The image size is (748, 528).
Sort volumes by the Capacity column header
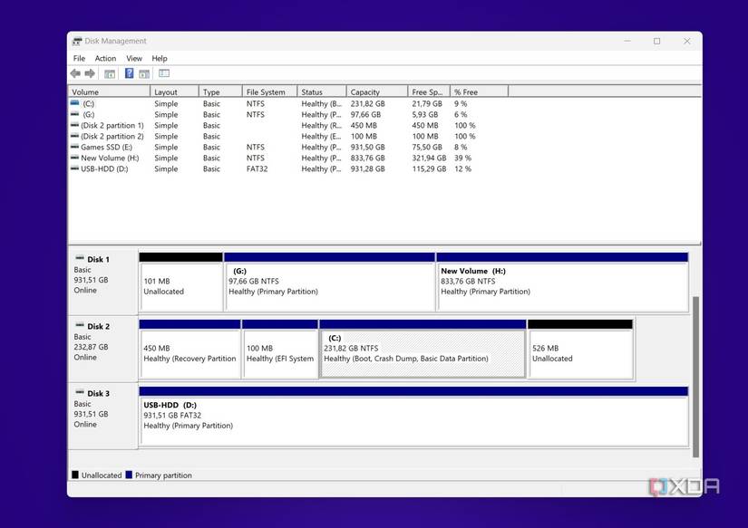tap(365, 91)
